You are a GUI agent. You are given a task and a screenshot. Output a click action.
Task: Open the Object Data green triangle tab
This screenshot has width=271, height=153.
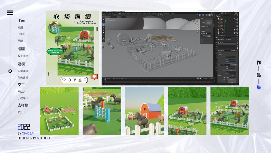pos(216,66)
